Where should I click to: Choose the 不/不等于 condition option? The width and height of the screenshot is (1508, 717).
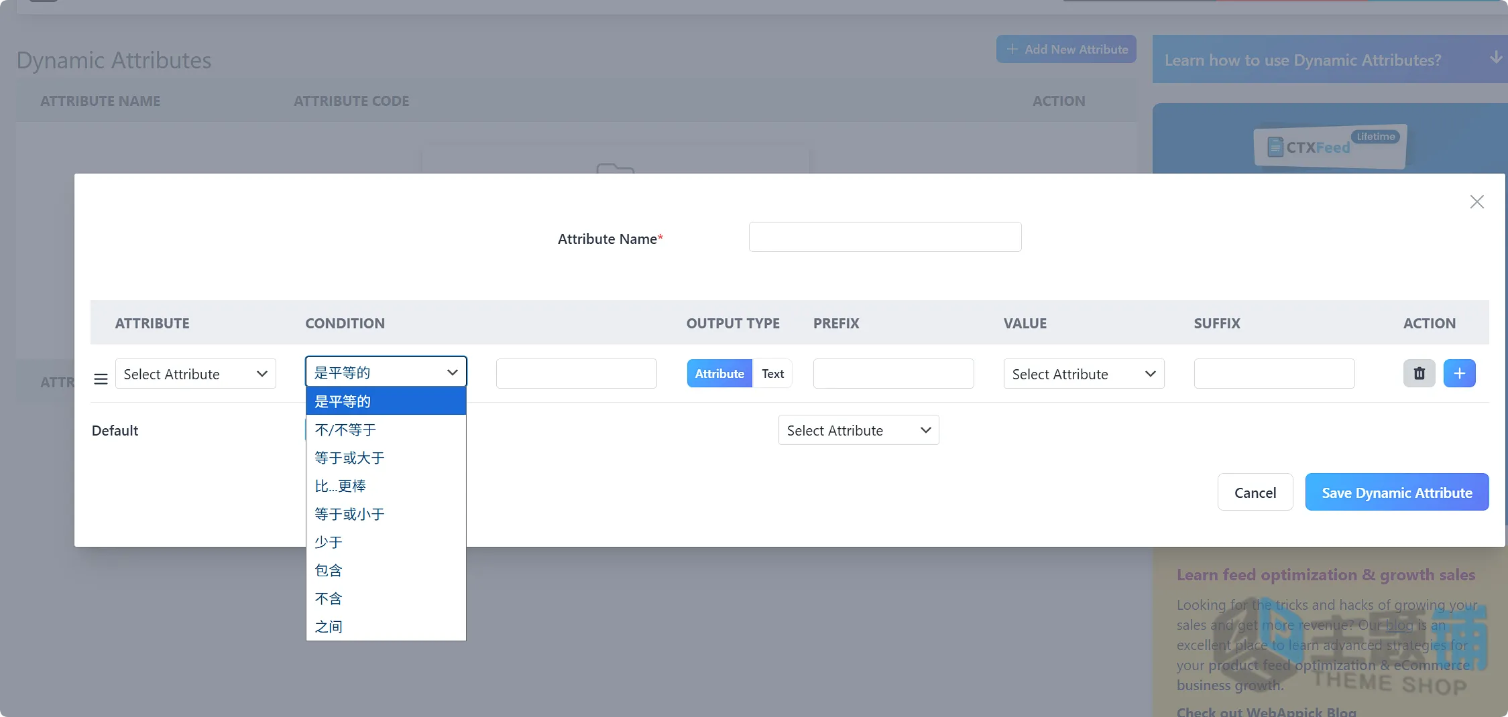386,430
